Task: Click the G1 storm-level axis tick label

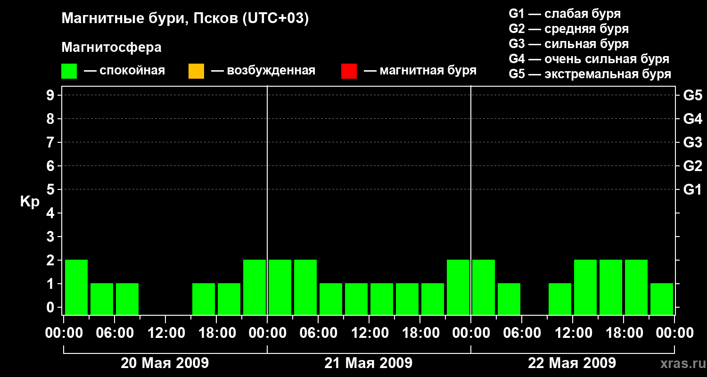Action: click(x=692, y=190)
